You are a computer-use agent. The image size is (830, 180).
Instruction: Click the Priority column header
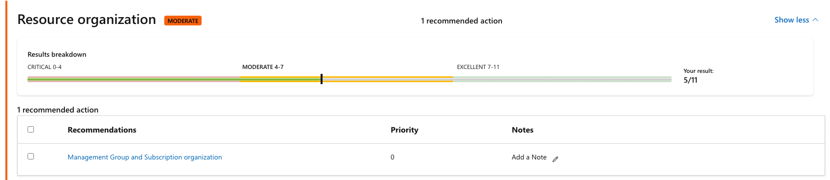click(x=404, y=130)
